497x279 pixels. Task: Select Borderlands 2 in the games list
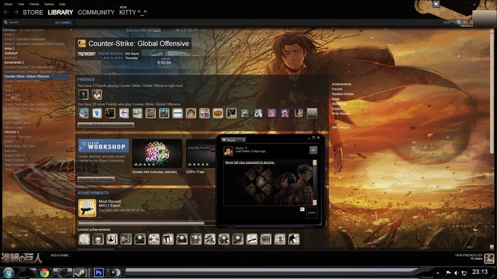pos(14,62)
